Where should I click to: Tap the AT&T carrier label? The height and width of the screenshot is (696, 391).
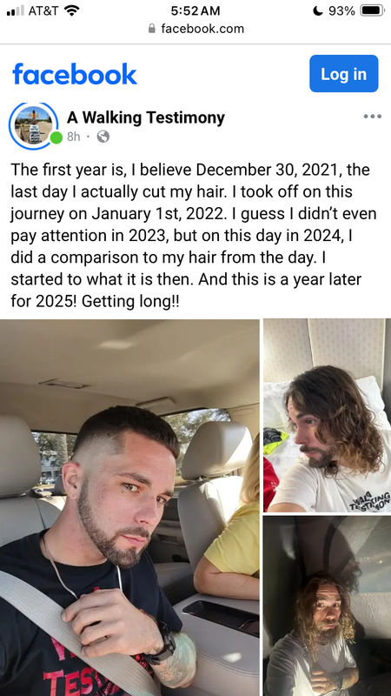(x=43, y=10)
